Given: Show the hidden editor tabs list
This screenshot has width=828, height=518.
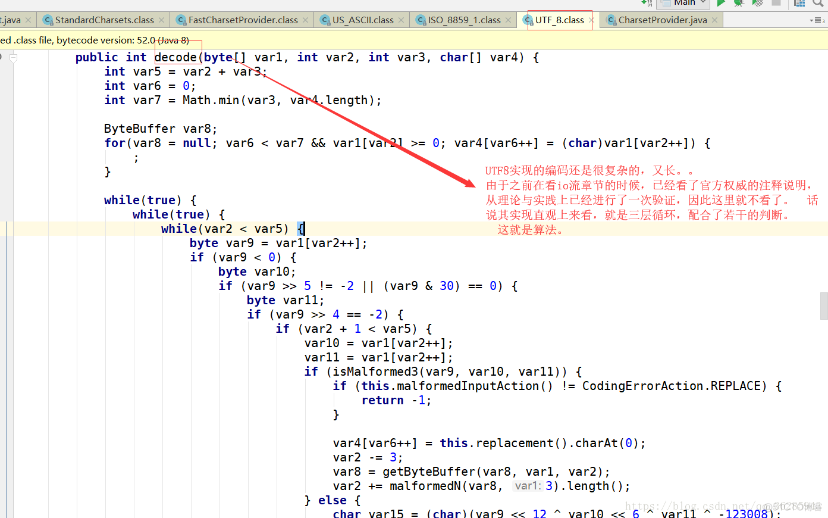Looking at the screenshot, I should pos(817,20).
